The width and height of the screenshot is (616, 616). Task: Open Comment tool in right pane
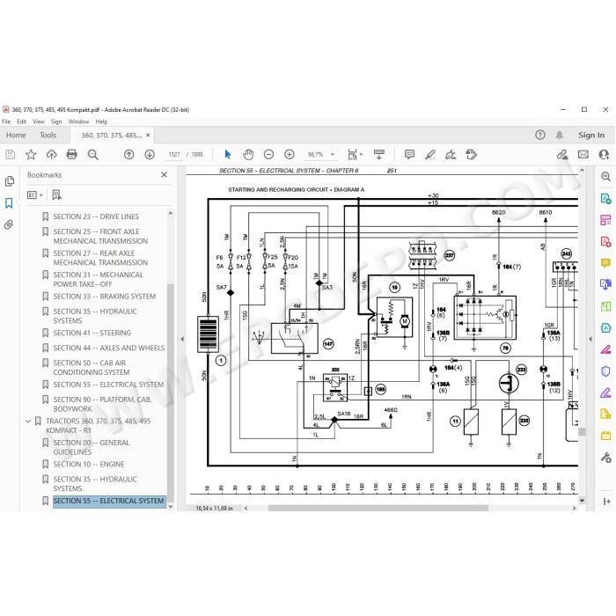[x=605, y=262]
